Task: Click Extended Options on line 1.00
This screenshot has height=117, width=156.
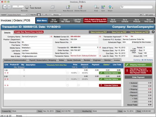Action: click(x=110, y=73)
